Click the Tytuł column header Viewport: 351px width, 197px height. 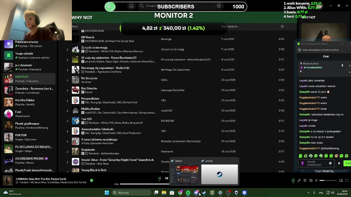[x=75, y=27]
